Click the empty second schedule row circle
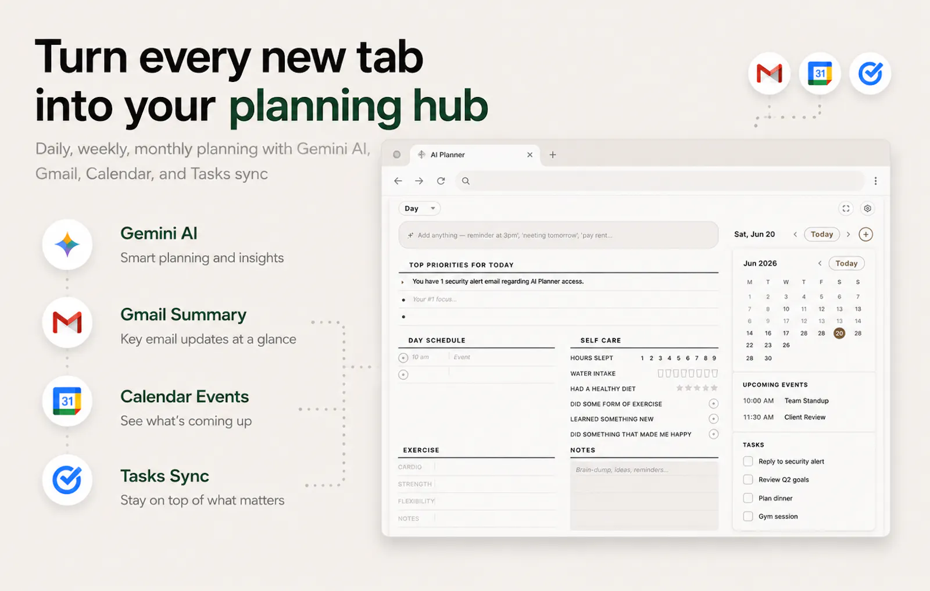 (403, 375)
